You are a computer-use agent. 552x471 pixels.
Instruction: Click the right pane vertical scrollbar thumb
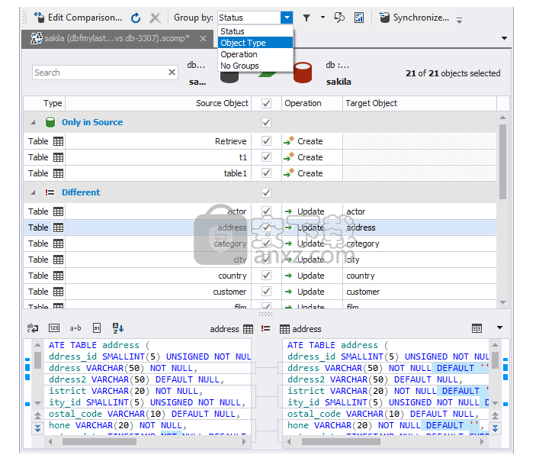(x=495, y=360)
